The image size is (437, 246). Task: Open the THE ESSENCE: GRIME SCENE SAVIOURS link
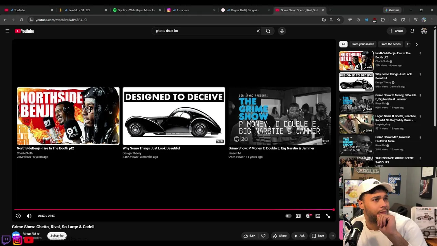pyautogui.click(x=394, y=160)
